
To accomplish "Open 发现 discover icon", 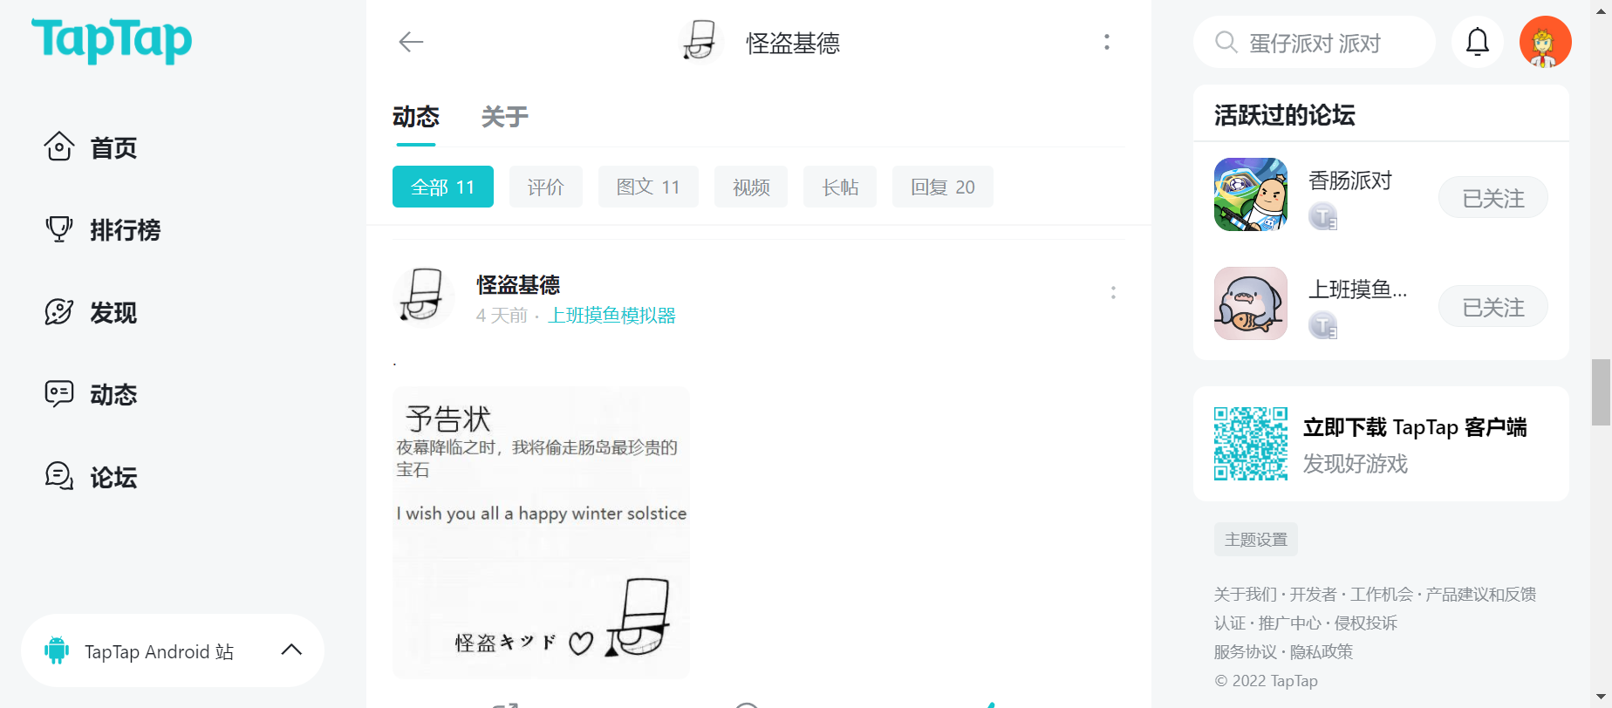I will click(x=59, y=311).
